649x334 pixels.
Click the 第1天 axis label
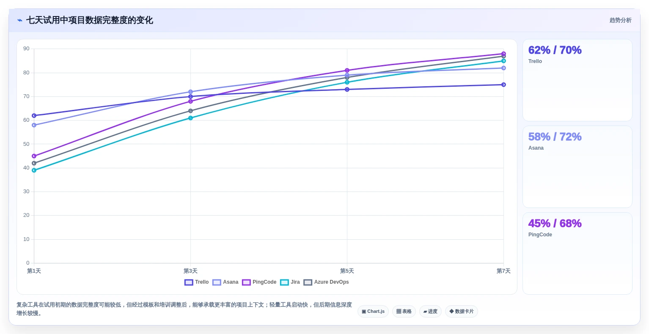[x=34, y=271]
